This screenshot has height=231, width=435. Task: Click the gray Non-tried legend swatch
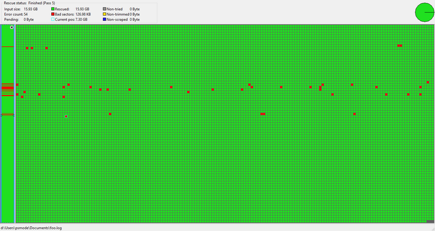[104, 9]
